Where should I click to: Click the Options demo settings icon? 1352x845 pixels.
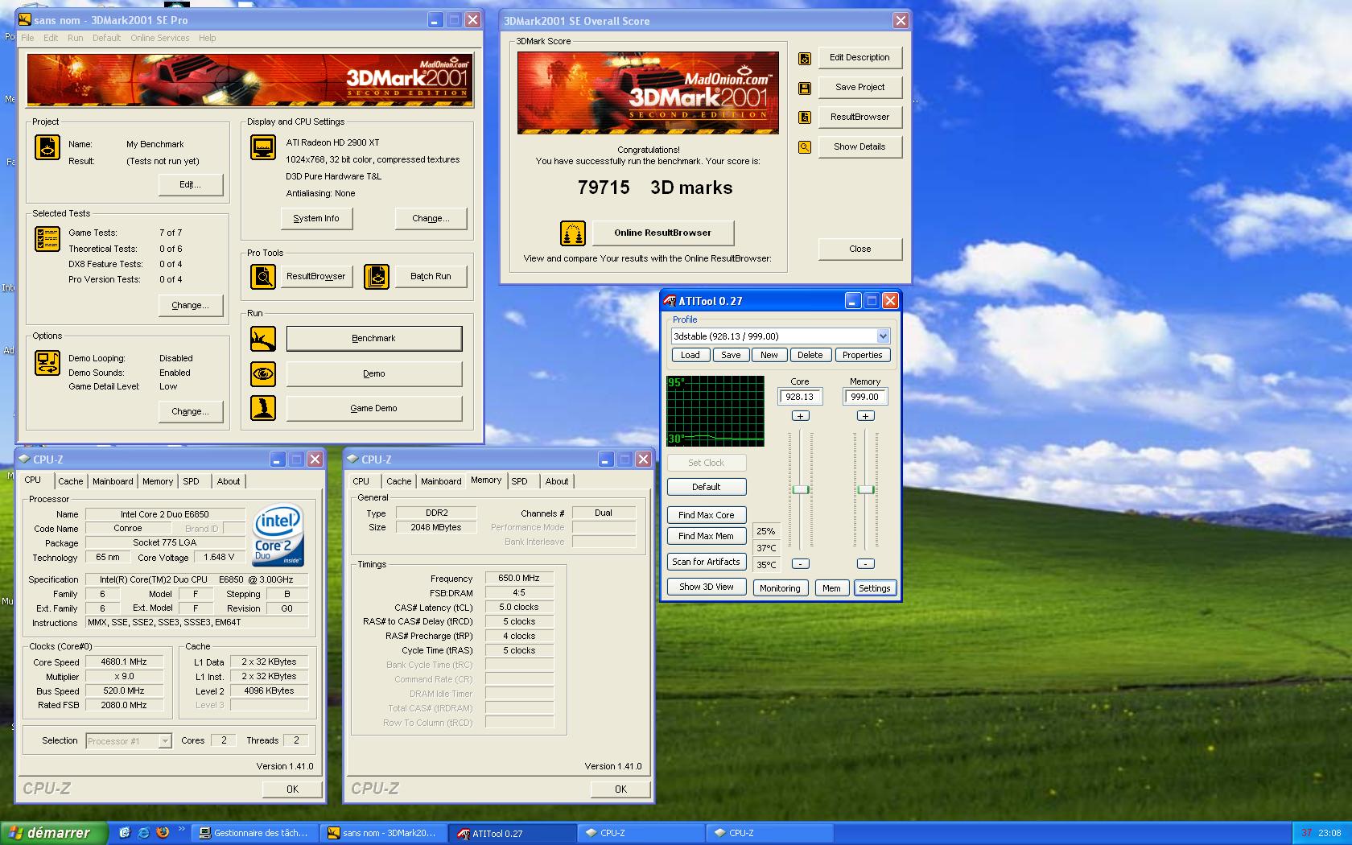point(47,363)
